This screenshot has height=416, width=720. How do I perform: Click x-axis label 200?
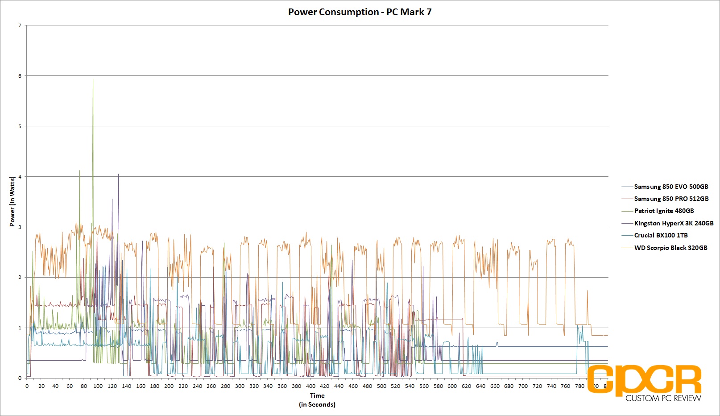click(169, 386)
